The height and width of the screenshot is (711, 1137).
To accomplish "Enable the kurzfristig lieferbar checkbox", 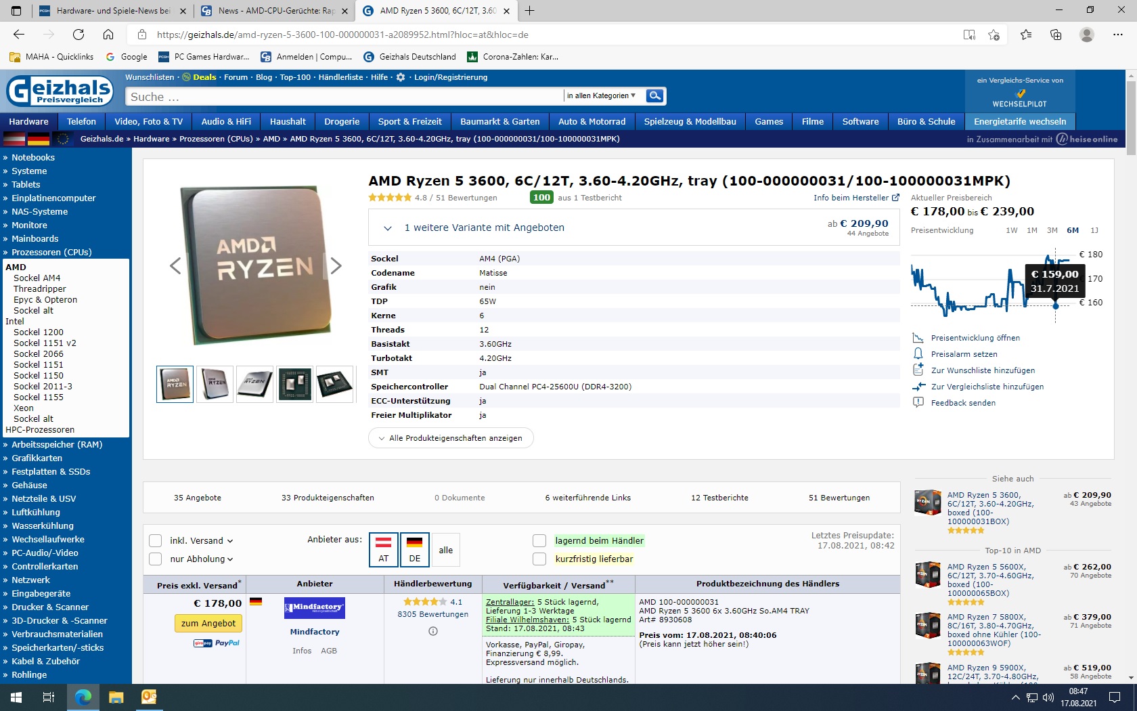I will pyautogui.click(x=539, y=559).
